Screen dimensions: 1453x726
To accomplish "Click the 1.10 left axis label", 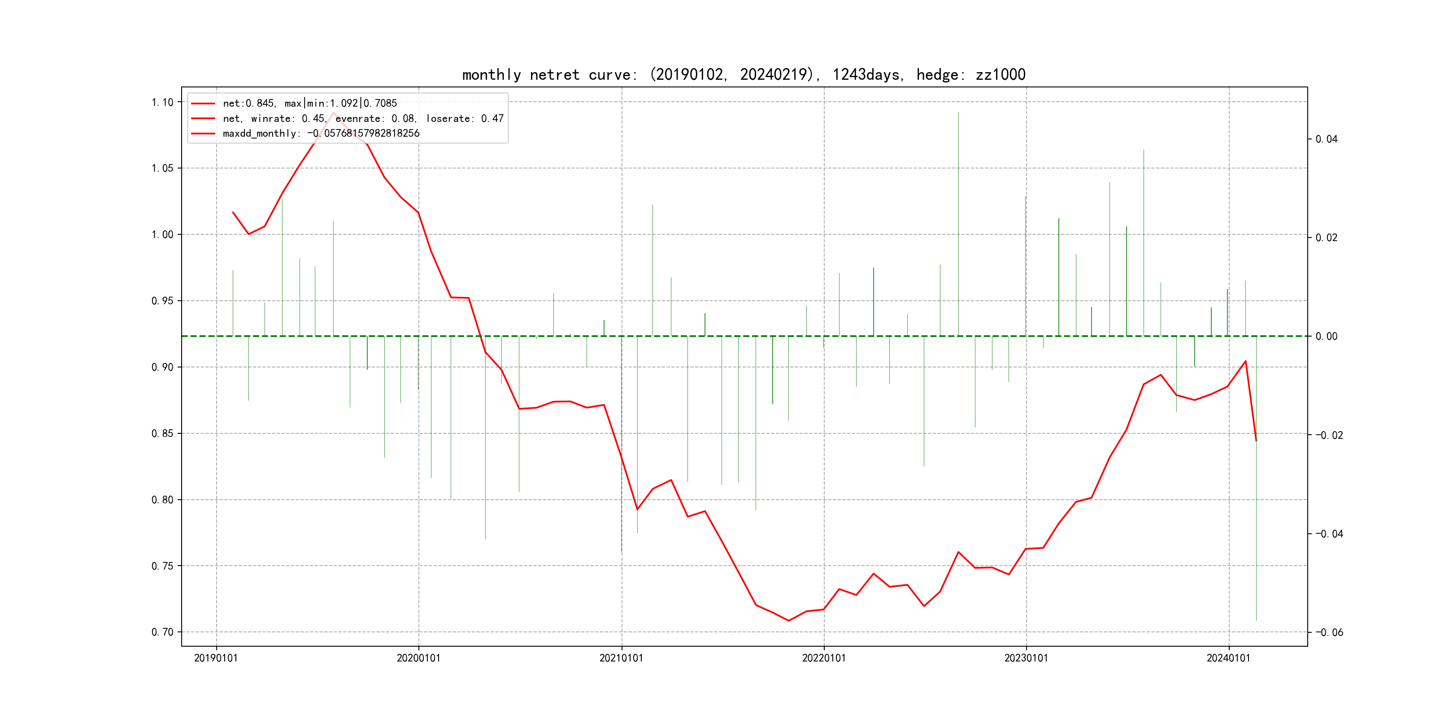I will click(162, 103).
